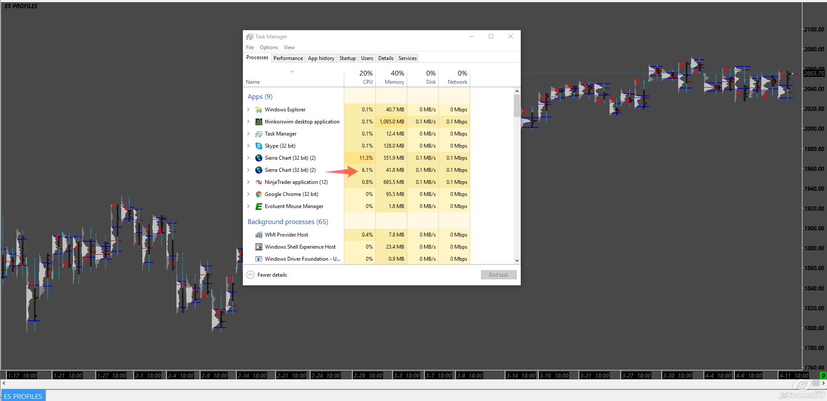This screenshot has height=401, width=827.
Task: Click the 11.3% CPU value
Action: coord(366,158)
